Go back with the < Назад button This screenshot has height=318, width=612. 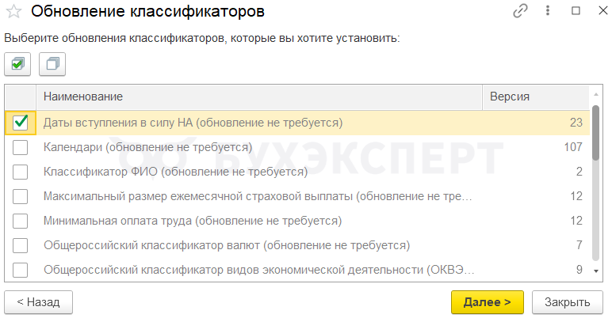[x=38, y=301]
